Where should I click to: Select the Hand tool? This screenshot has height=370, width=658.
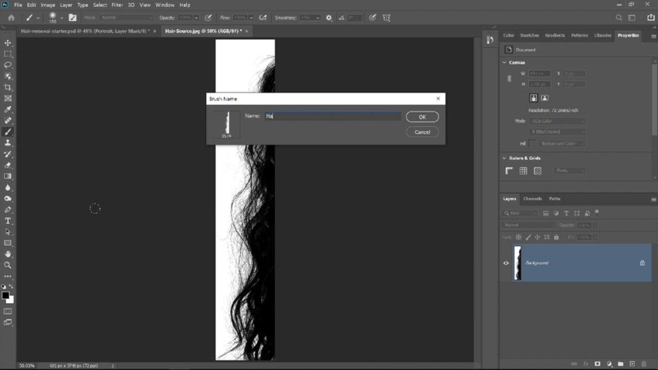click(8, 254)
